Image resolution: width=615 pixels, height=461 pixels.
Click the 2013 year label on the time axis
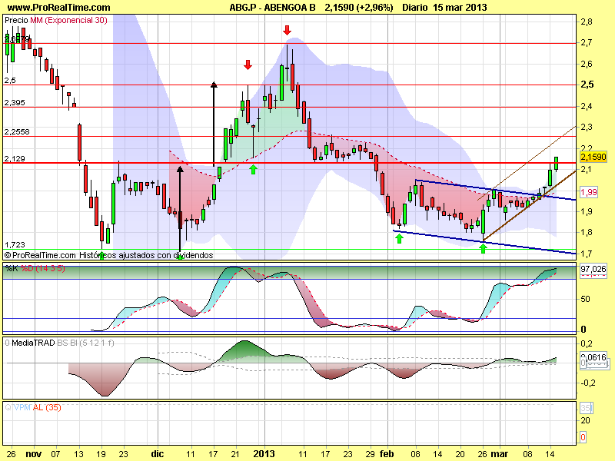point(264,454)
